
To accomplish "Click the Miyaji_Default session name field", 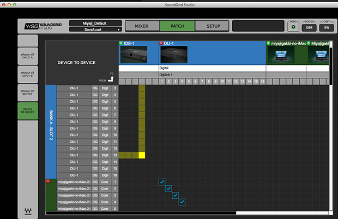I will point(95,23).
